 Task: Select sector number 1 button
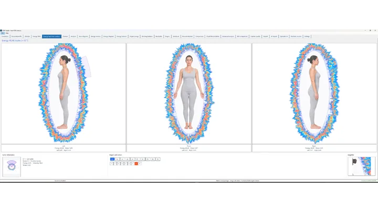pyautogui.click(x=111, y=164)
